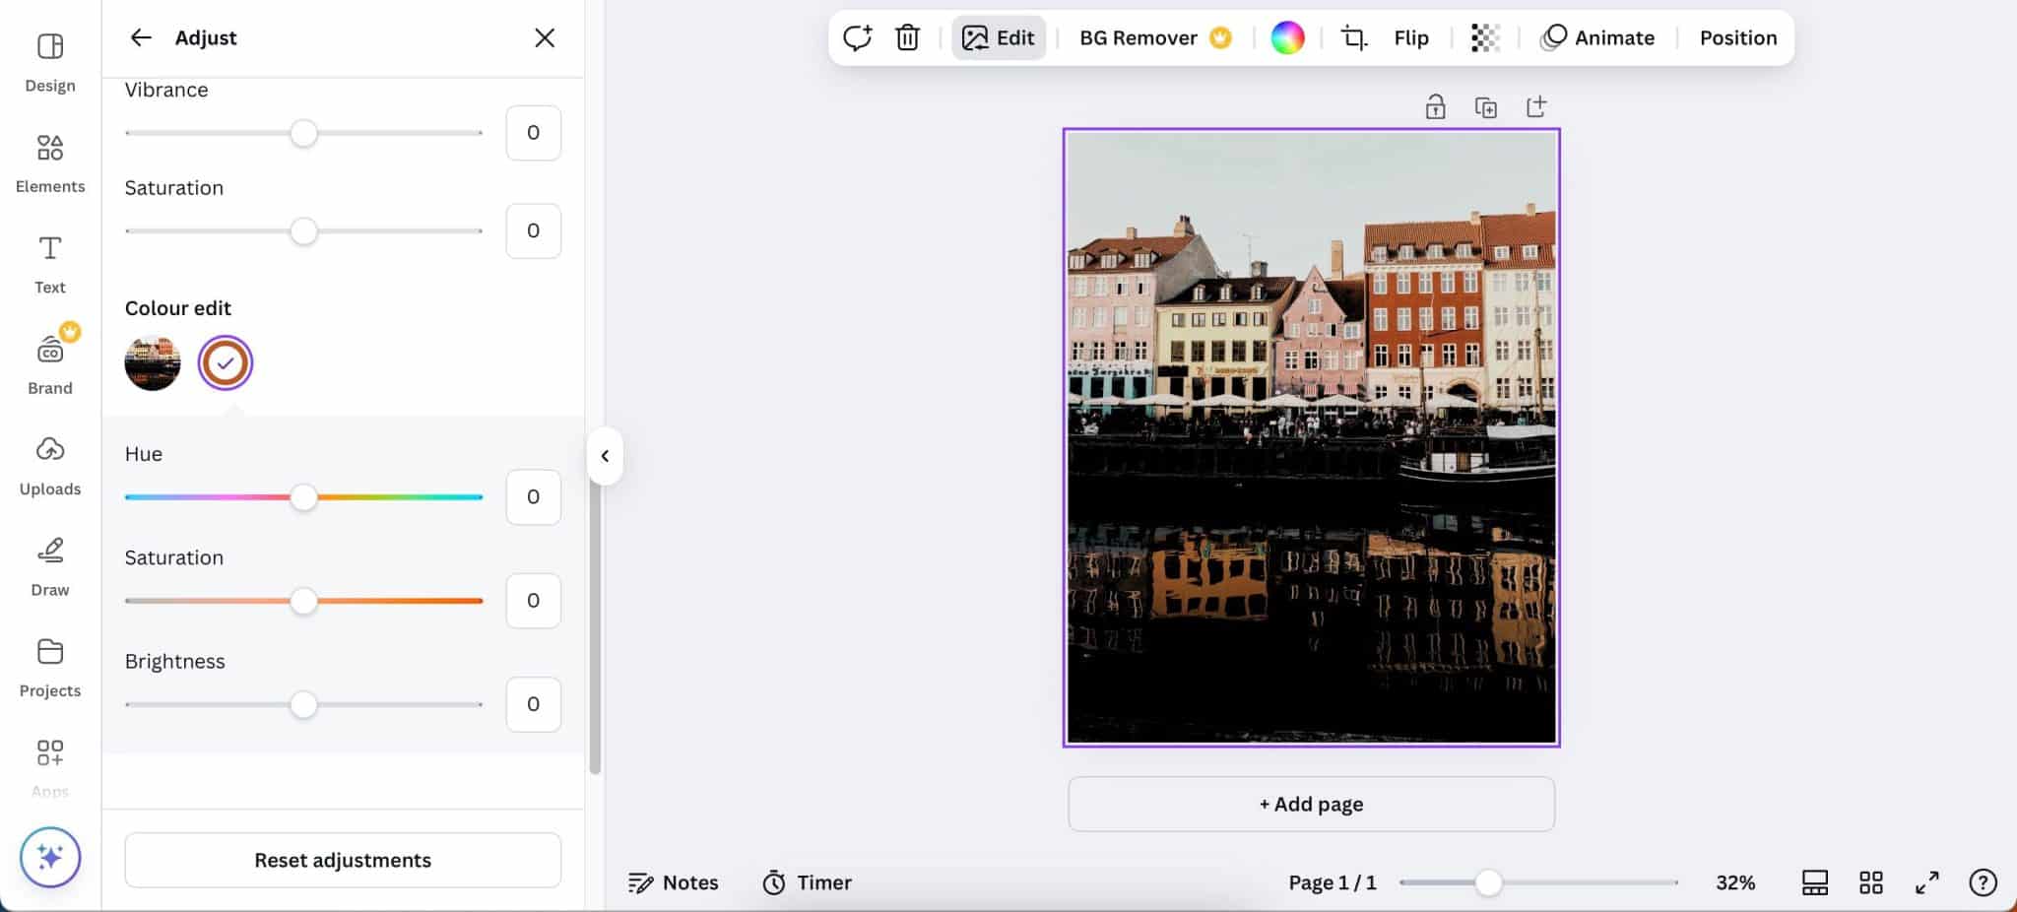Click the top Saturation value field
Image resolution: width=2017 pixels, height=912 pixels.
click(x=533, y=230)
